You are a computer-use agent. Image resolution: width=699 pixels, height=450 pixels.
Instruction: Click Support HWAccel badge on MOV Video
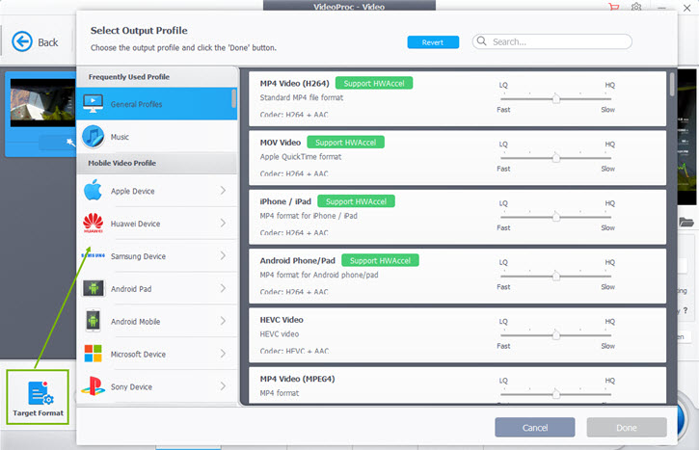[345, 142]
